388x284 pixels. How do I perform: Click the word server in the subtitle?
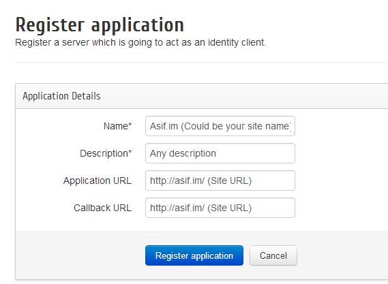[76, 42]
